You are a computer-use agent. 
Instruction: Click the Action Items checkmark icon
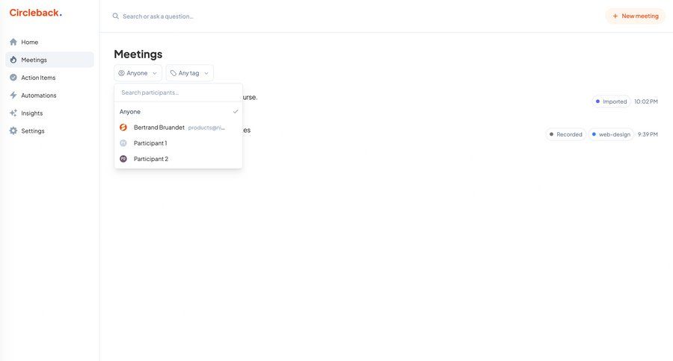(x=13, y=78)
